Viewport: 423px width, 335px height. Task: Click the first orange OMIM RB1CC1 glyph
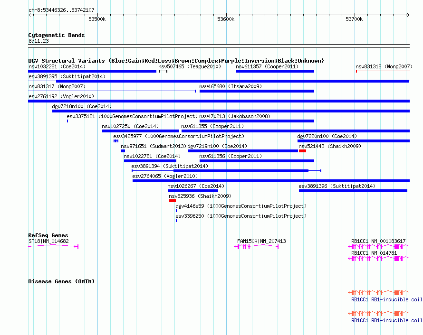click(x=378, y=292)
